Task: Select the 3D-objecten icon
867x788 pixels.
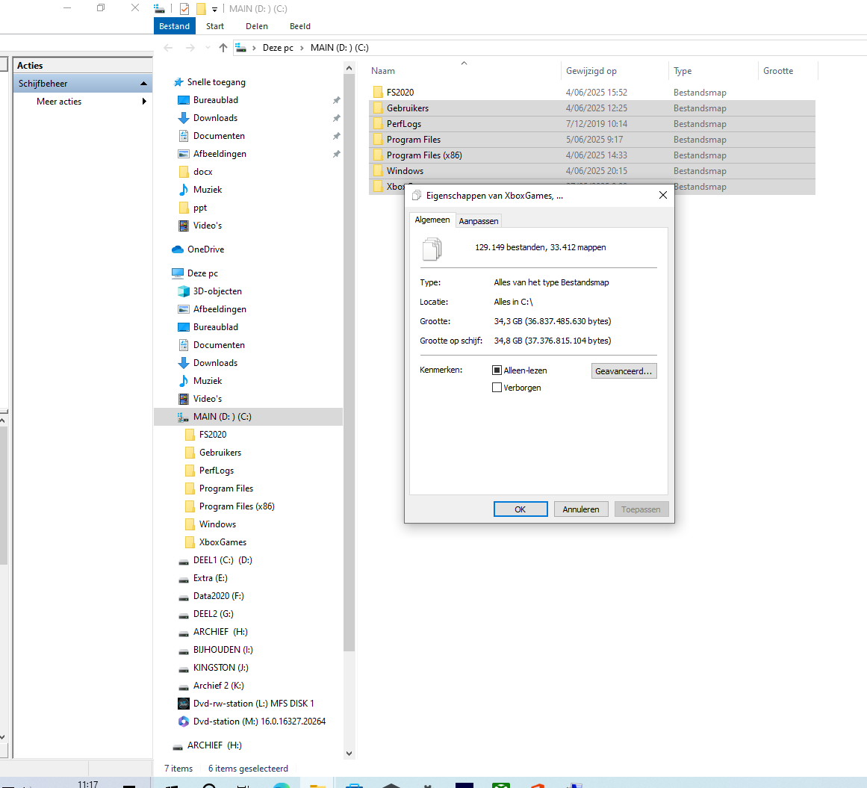Action: click(x=184, y=291)
